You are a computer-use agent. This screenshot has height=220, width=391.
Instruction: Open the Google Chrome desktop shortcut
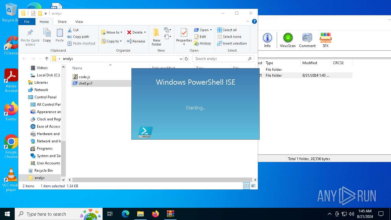11,146
